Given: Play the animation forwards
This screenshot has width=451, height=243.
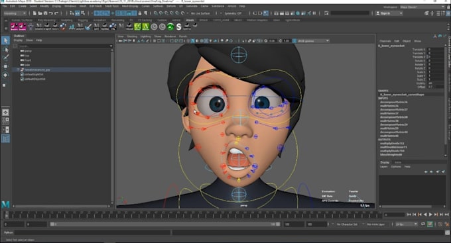Looking at the screenshot, I should click(x=430, y=215).
